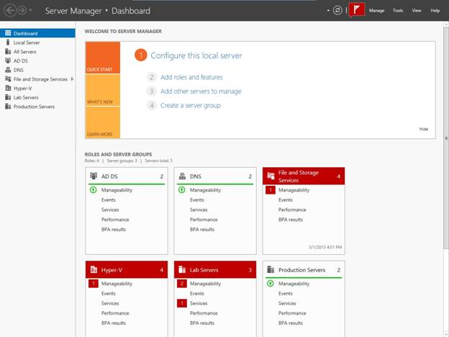Expand File and Storage Services submenu arrow
Image resolution: width=449 pixels, height=337 pixels.
pyautogui.click(x=72, y=79)
